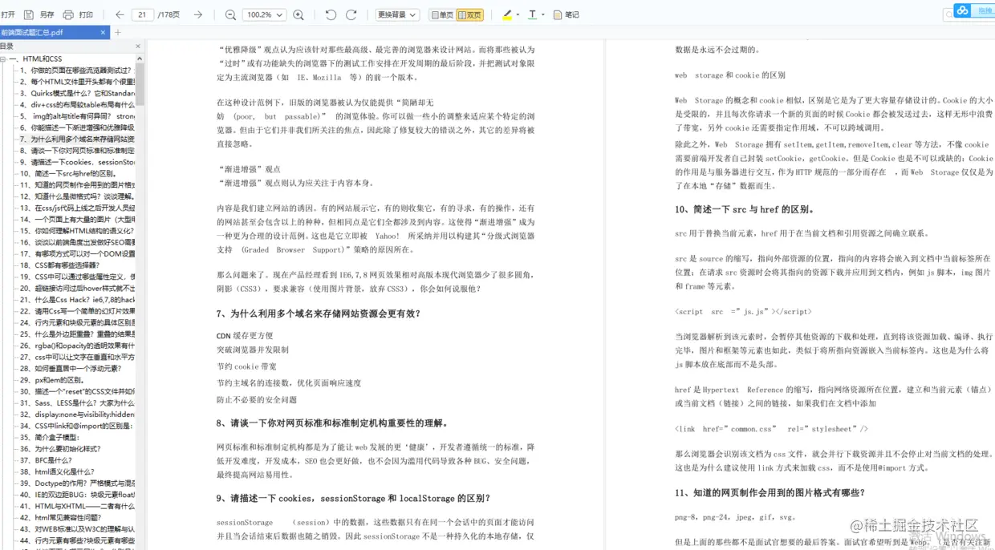Click the outline scrollbar up arrow
This screenshot has height=550, width=995.
(140, 59)
